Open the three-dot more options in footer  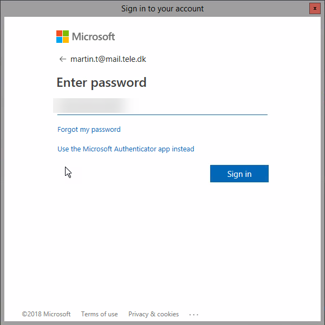tap(193, 315)
